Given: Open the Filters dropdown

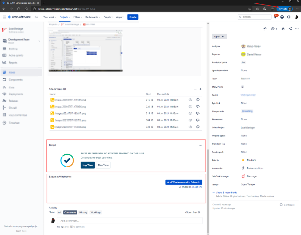Looking at the screenshot, I should tap(78, 17).
